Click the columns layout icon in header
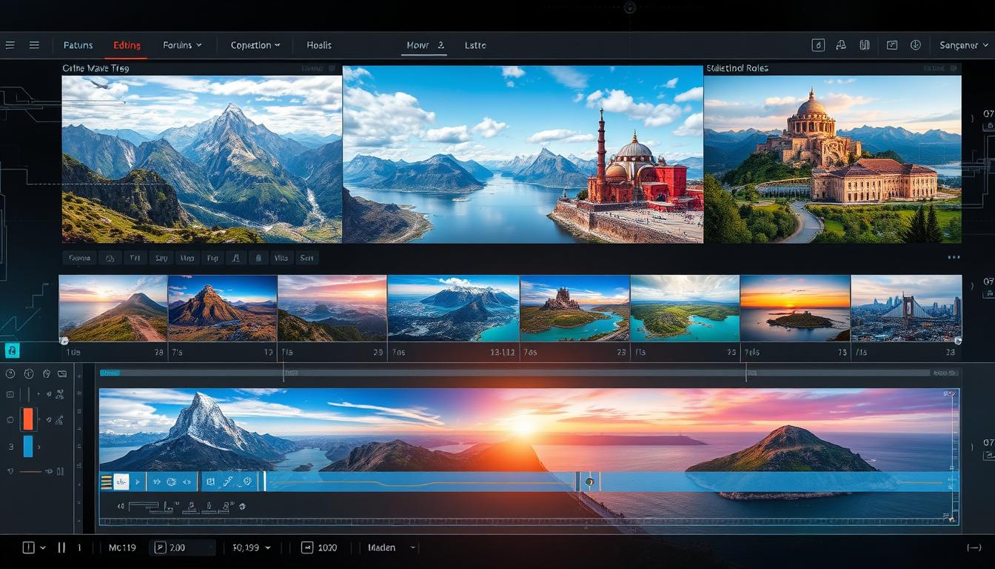This screenshot has height=569, width=995. pos(864,45)
